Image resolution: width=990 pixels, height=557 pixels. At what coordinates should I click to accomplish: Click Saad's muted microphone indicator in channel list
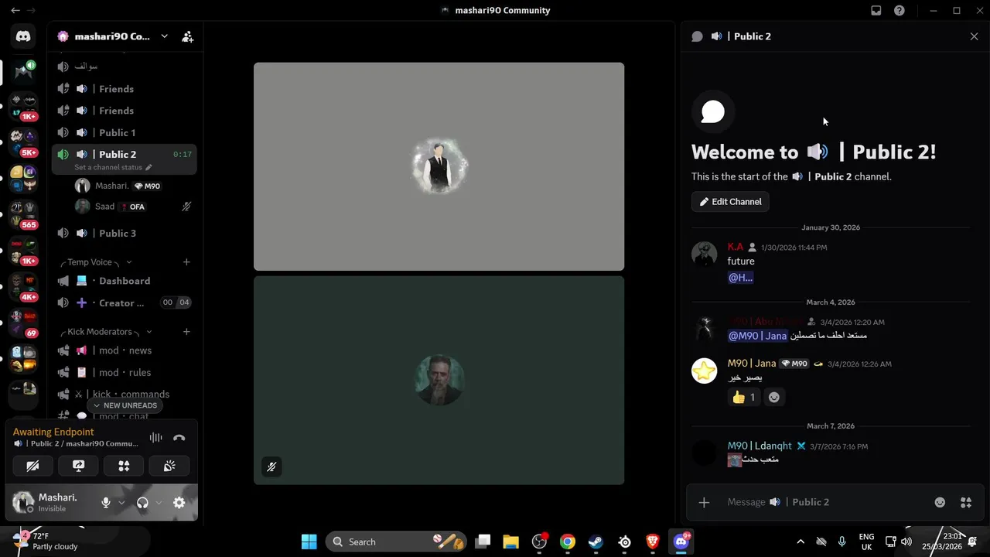coord(186,207)
